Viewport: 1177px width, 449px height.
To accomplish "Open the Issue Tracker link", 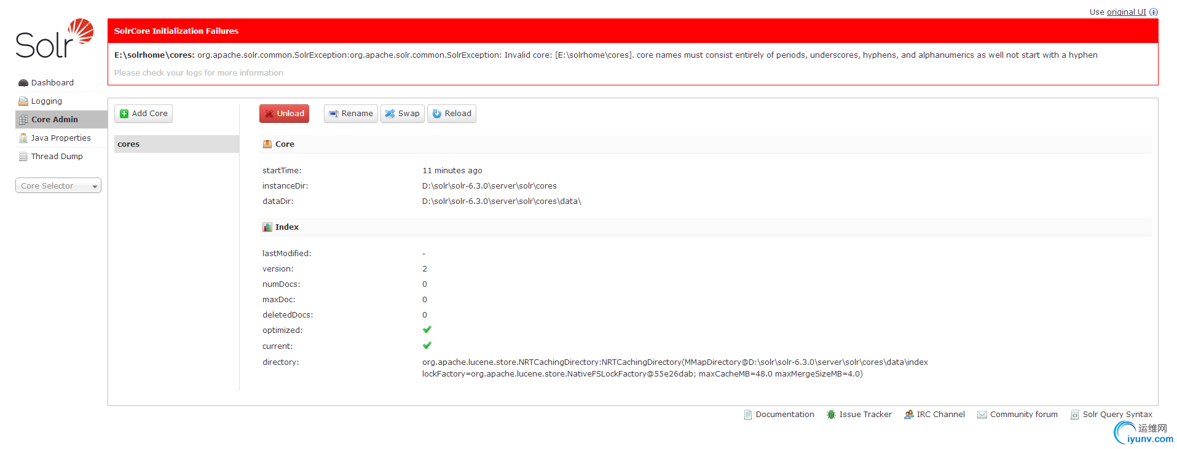I will pyautogui.click(x=865, y=415).
